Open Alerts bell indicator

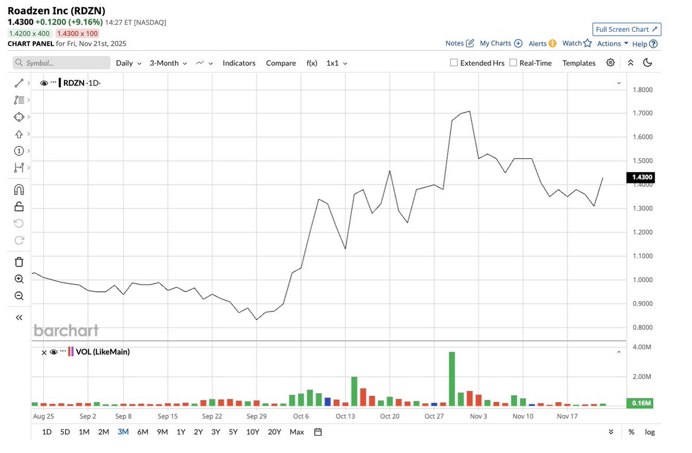coord(552,43)
